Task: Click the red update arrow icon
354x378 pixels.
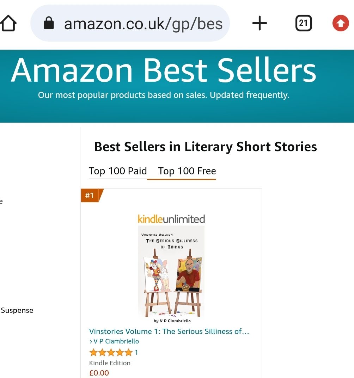Action: click(x=341, y=24)
